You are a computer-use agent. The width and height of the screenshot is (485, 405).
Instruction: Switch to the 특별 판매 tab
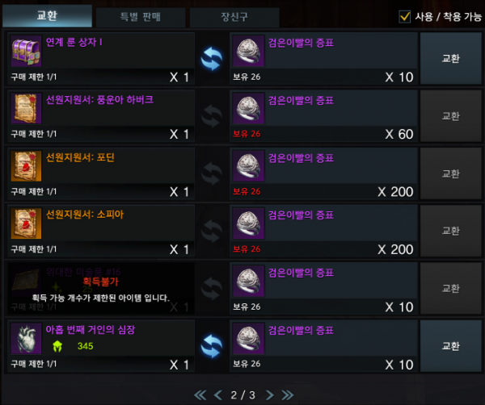coord(141,17)
